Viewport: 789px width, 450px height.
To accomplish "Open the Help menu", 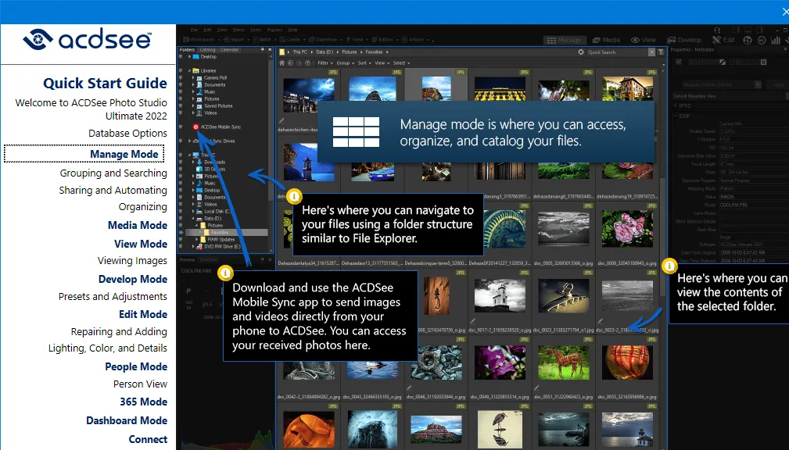I will click(292, 30).
